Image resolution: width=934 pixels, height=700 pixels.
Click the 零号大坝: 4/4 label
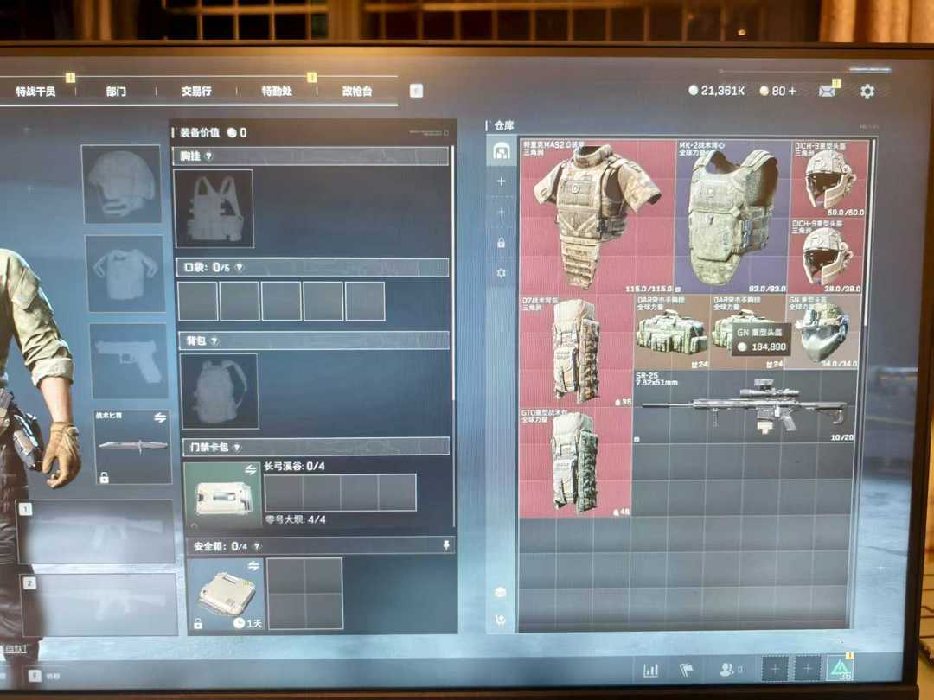click(x=296, y=519)
